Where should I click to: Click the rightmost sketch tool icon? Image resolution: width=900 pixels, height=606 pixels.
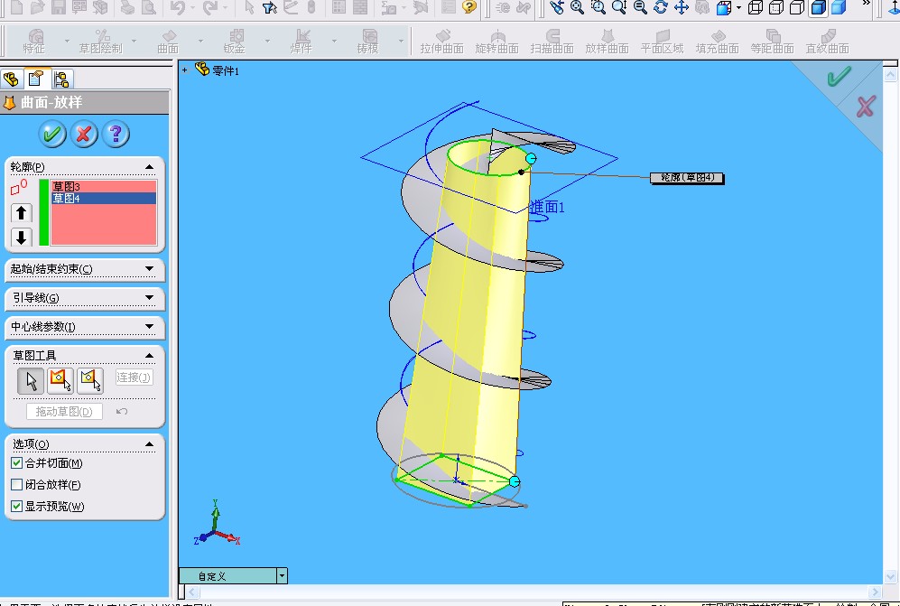point(90,380)
